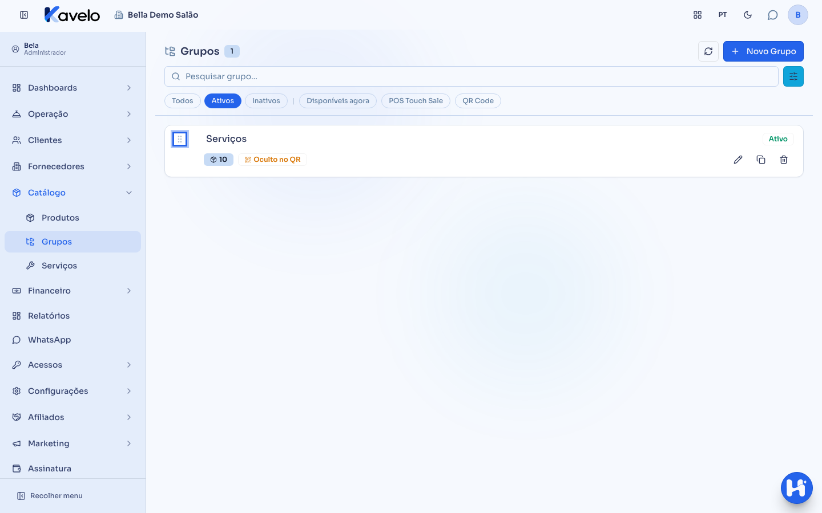Expand the Clientes menu

(x=72, y=140)
